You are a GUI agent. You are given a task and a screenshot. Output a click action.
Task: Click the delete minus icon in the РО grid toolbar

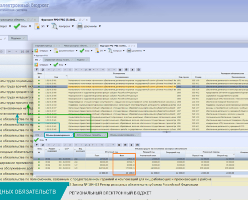(x=59, y=69)
